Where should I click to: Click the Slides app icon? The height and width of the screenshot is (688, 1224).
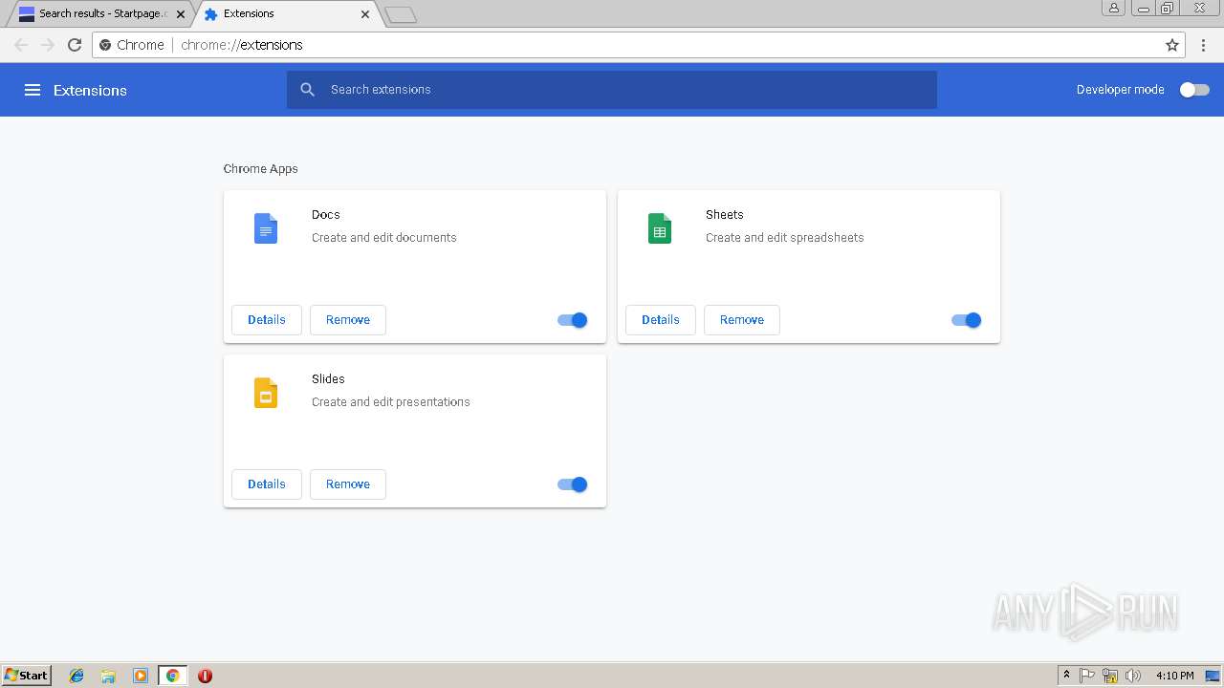pos(266,393)
